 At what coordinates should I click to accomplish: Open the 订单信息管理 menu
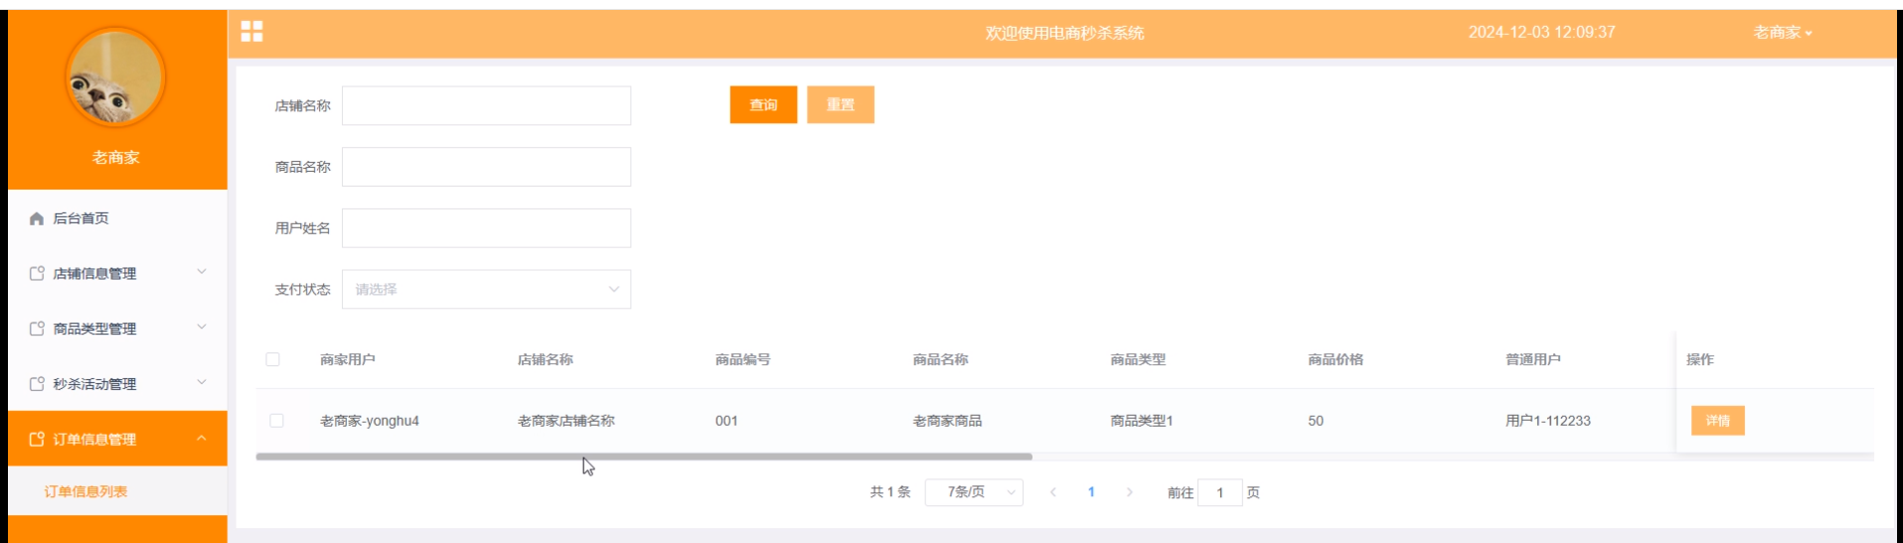click(x=117, y=439)
